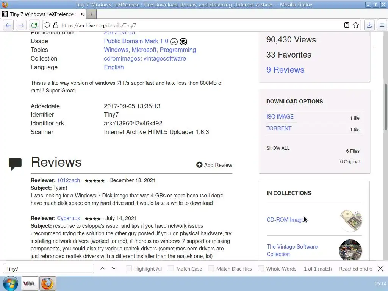Download the TORRENT file

pyautogui.click(x=279, y=128)
